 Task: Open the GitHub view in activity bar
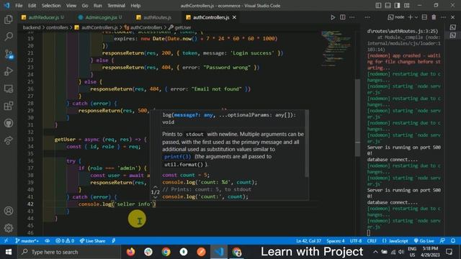point(9,123)
